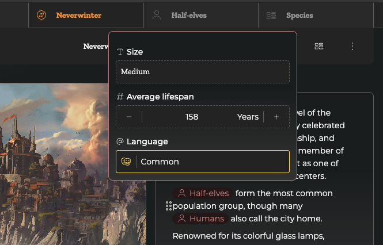383x245 pixels.
Task: Decrease average lifespan with minus button
Action: (x=129, y=117)
